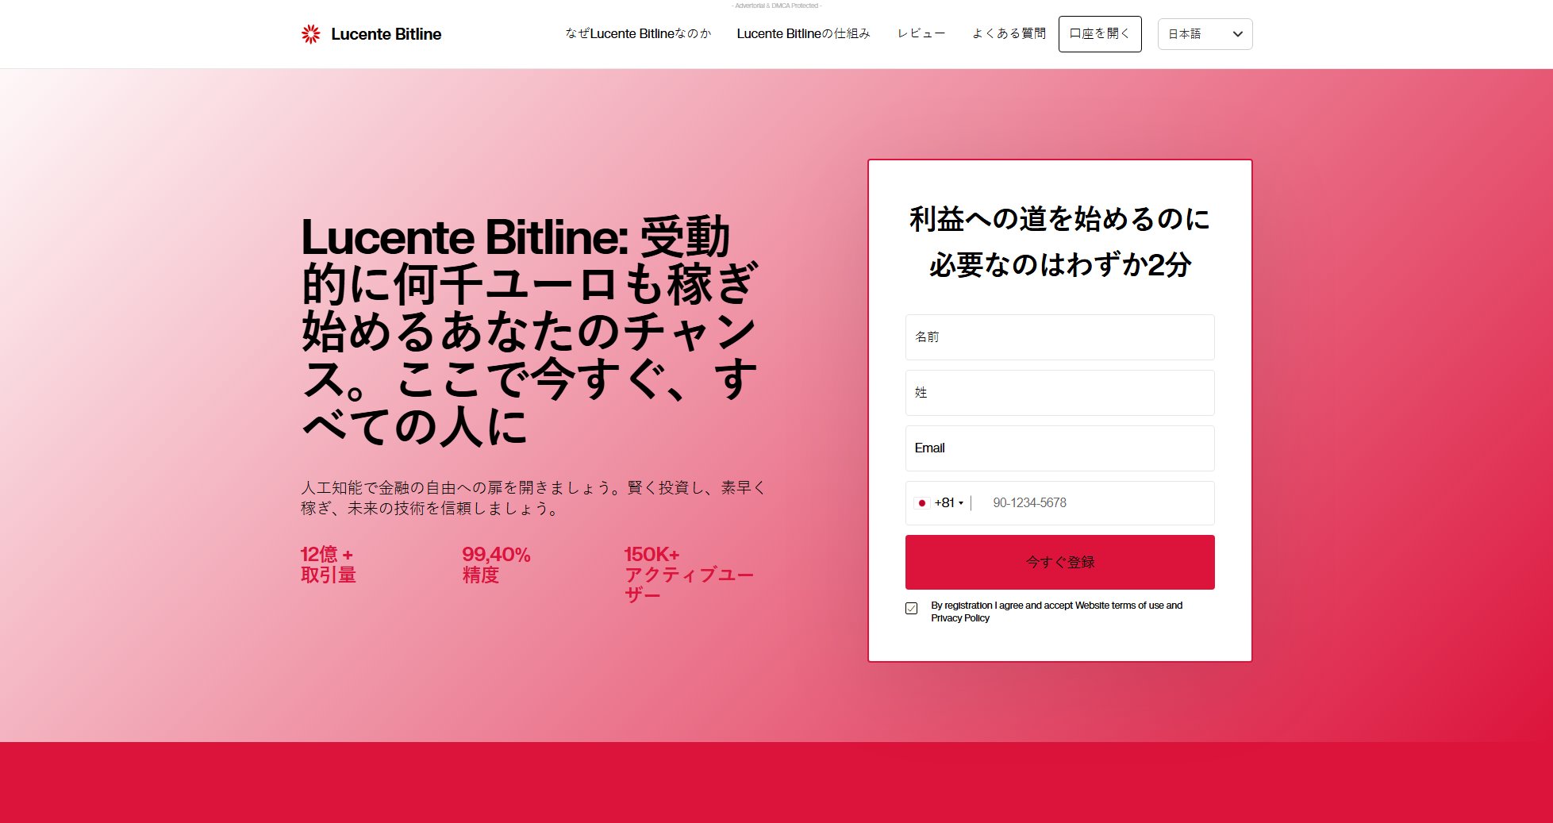Toggle the terms agreement checkbox

coord(912,609)
